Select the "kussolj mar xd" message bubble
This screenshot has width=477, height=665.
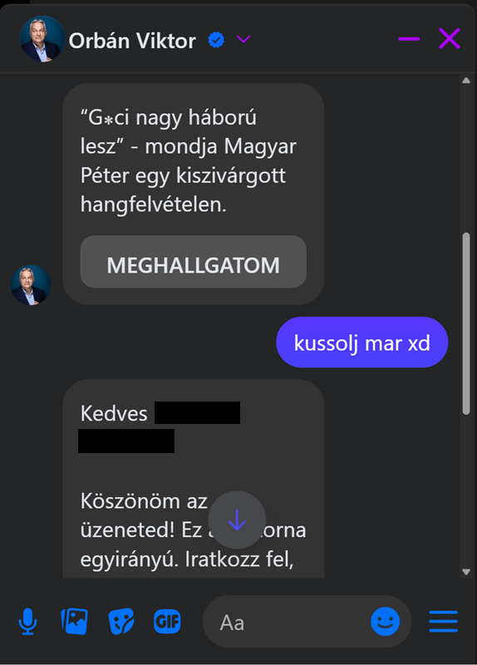pyautogui.click(x=362, y=342)
